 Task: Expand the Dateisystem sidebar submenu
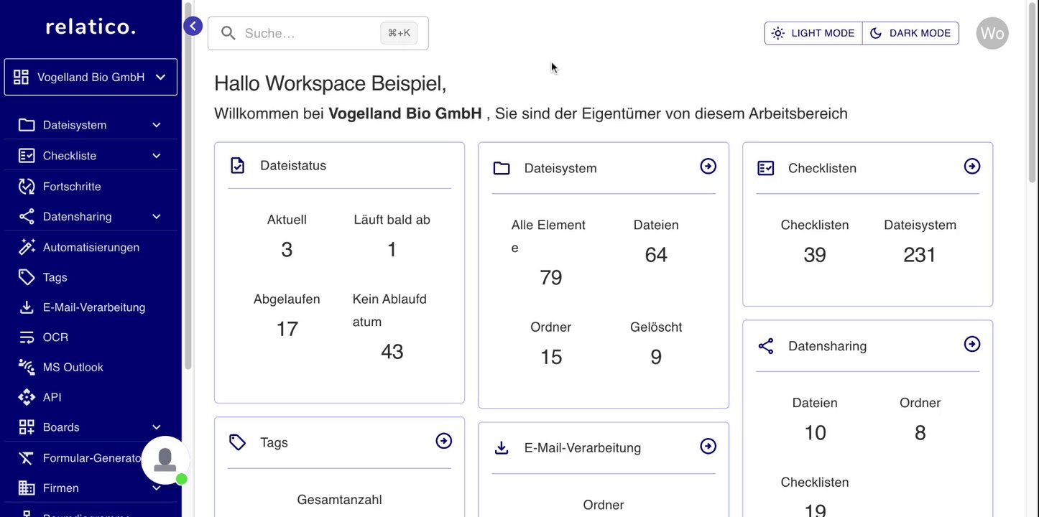pos(157,125)
